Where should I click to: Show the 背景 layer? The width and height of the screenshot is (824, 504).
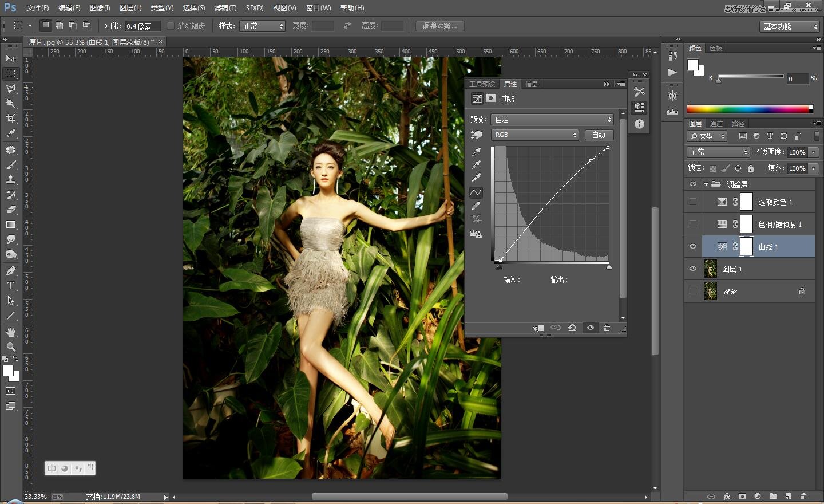692,291
